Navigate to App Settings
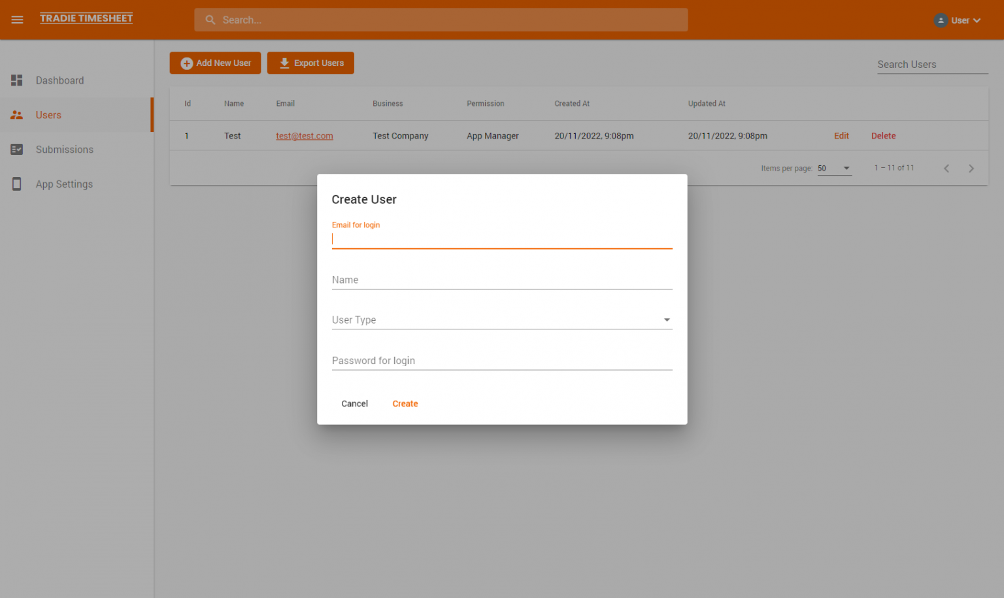The image size is (1004, 598). 64,184
